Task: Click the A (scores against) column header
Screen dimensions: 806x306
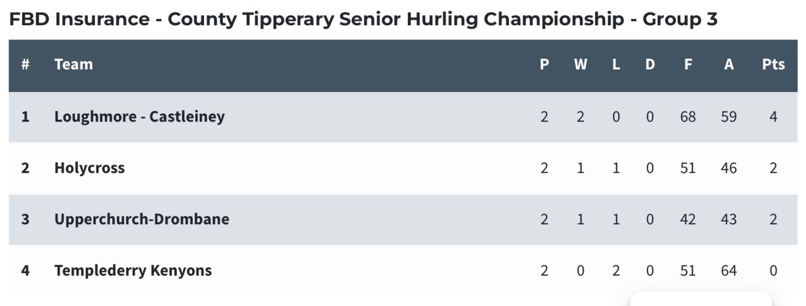Action: (729, 64)
